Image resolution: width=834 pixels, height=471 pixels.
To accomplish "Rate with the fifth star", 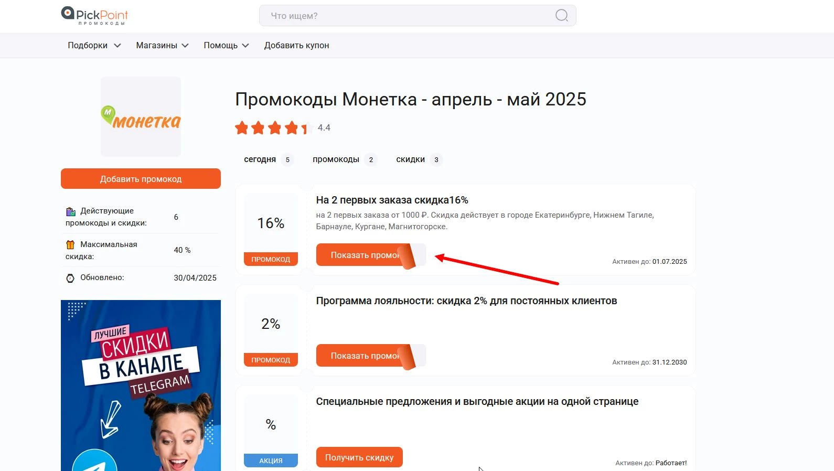I will tap(308, 128).
